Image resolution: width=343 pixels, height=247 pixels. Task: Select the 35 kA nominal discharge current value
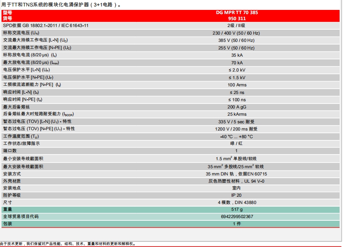click(x=237, y=55)
